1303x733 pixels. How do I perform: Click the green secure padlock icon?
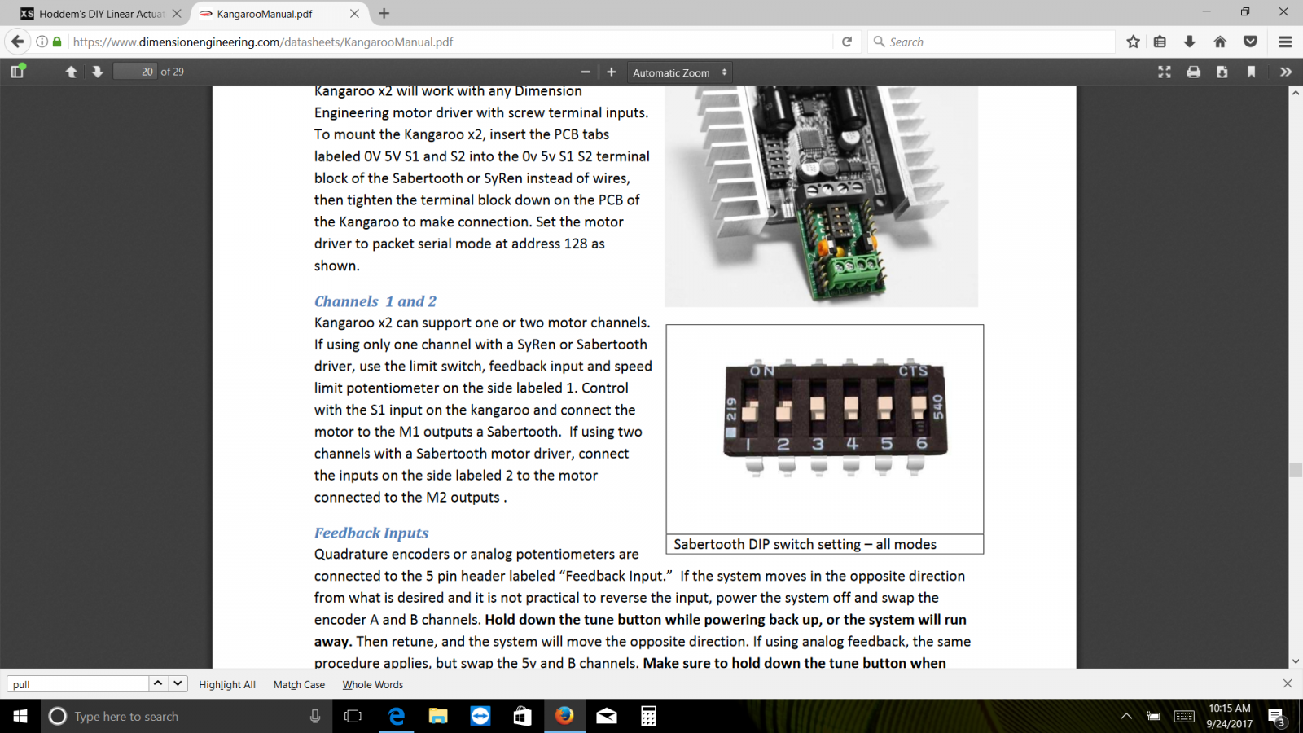pyautogui.click(x=57, y=42)
